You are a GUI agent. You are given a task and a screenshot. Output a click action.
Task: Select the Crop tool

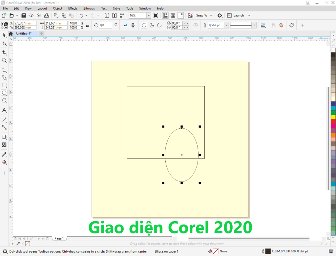pos(4,53)
